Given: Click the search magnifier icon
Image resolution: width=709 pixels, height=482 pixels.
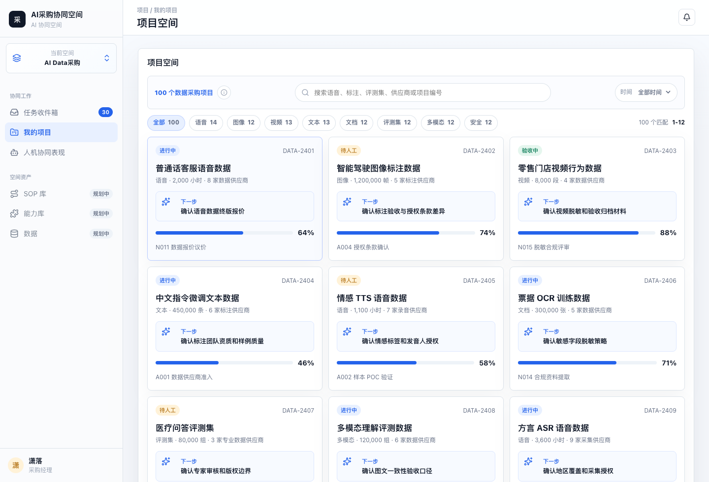Looking at the screenshot, I should (305, 92).
